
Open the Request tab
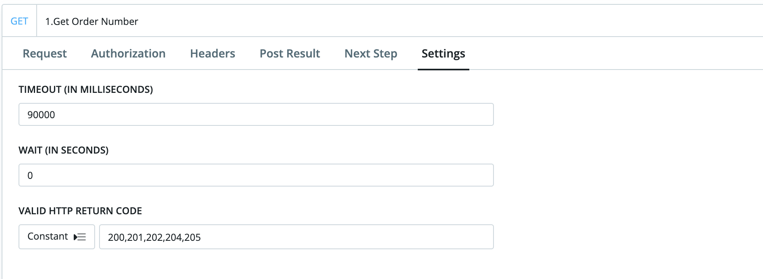point(45,53)
